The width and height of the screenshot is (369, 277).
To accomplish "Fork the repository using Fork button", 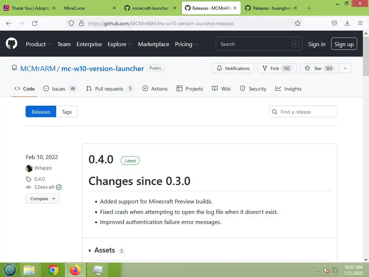I will pos(277,68).
